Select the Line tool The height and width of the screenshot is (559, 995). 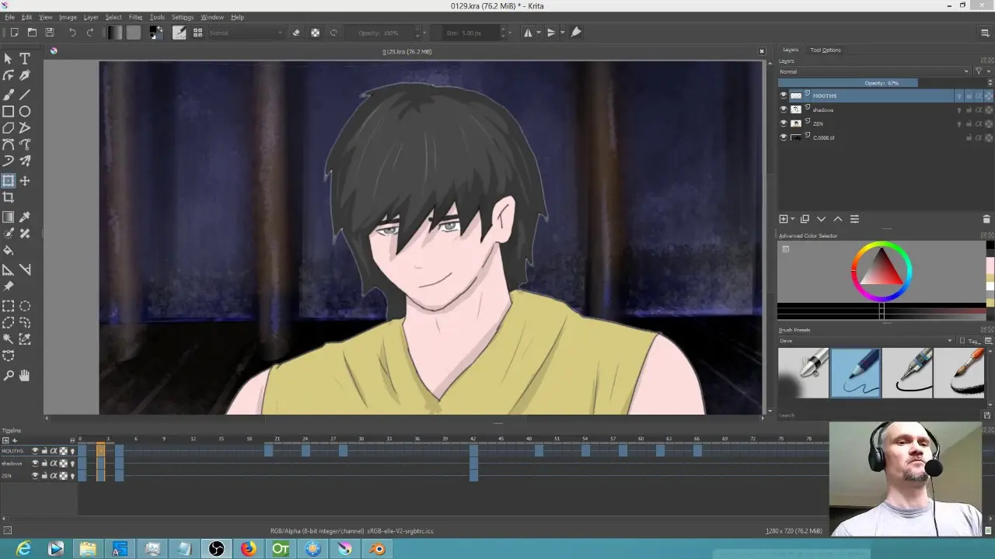tap(25, 94)
